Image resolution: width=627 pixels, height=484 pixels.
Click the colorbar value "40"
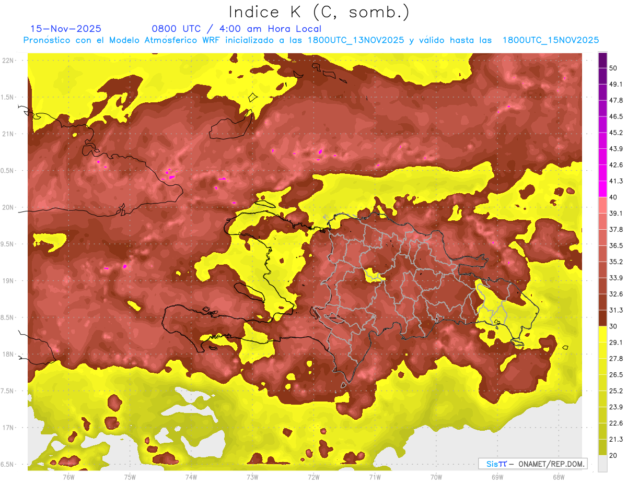613,197
